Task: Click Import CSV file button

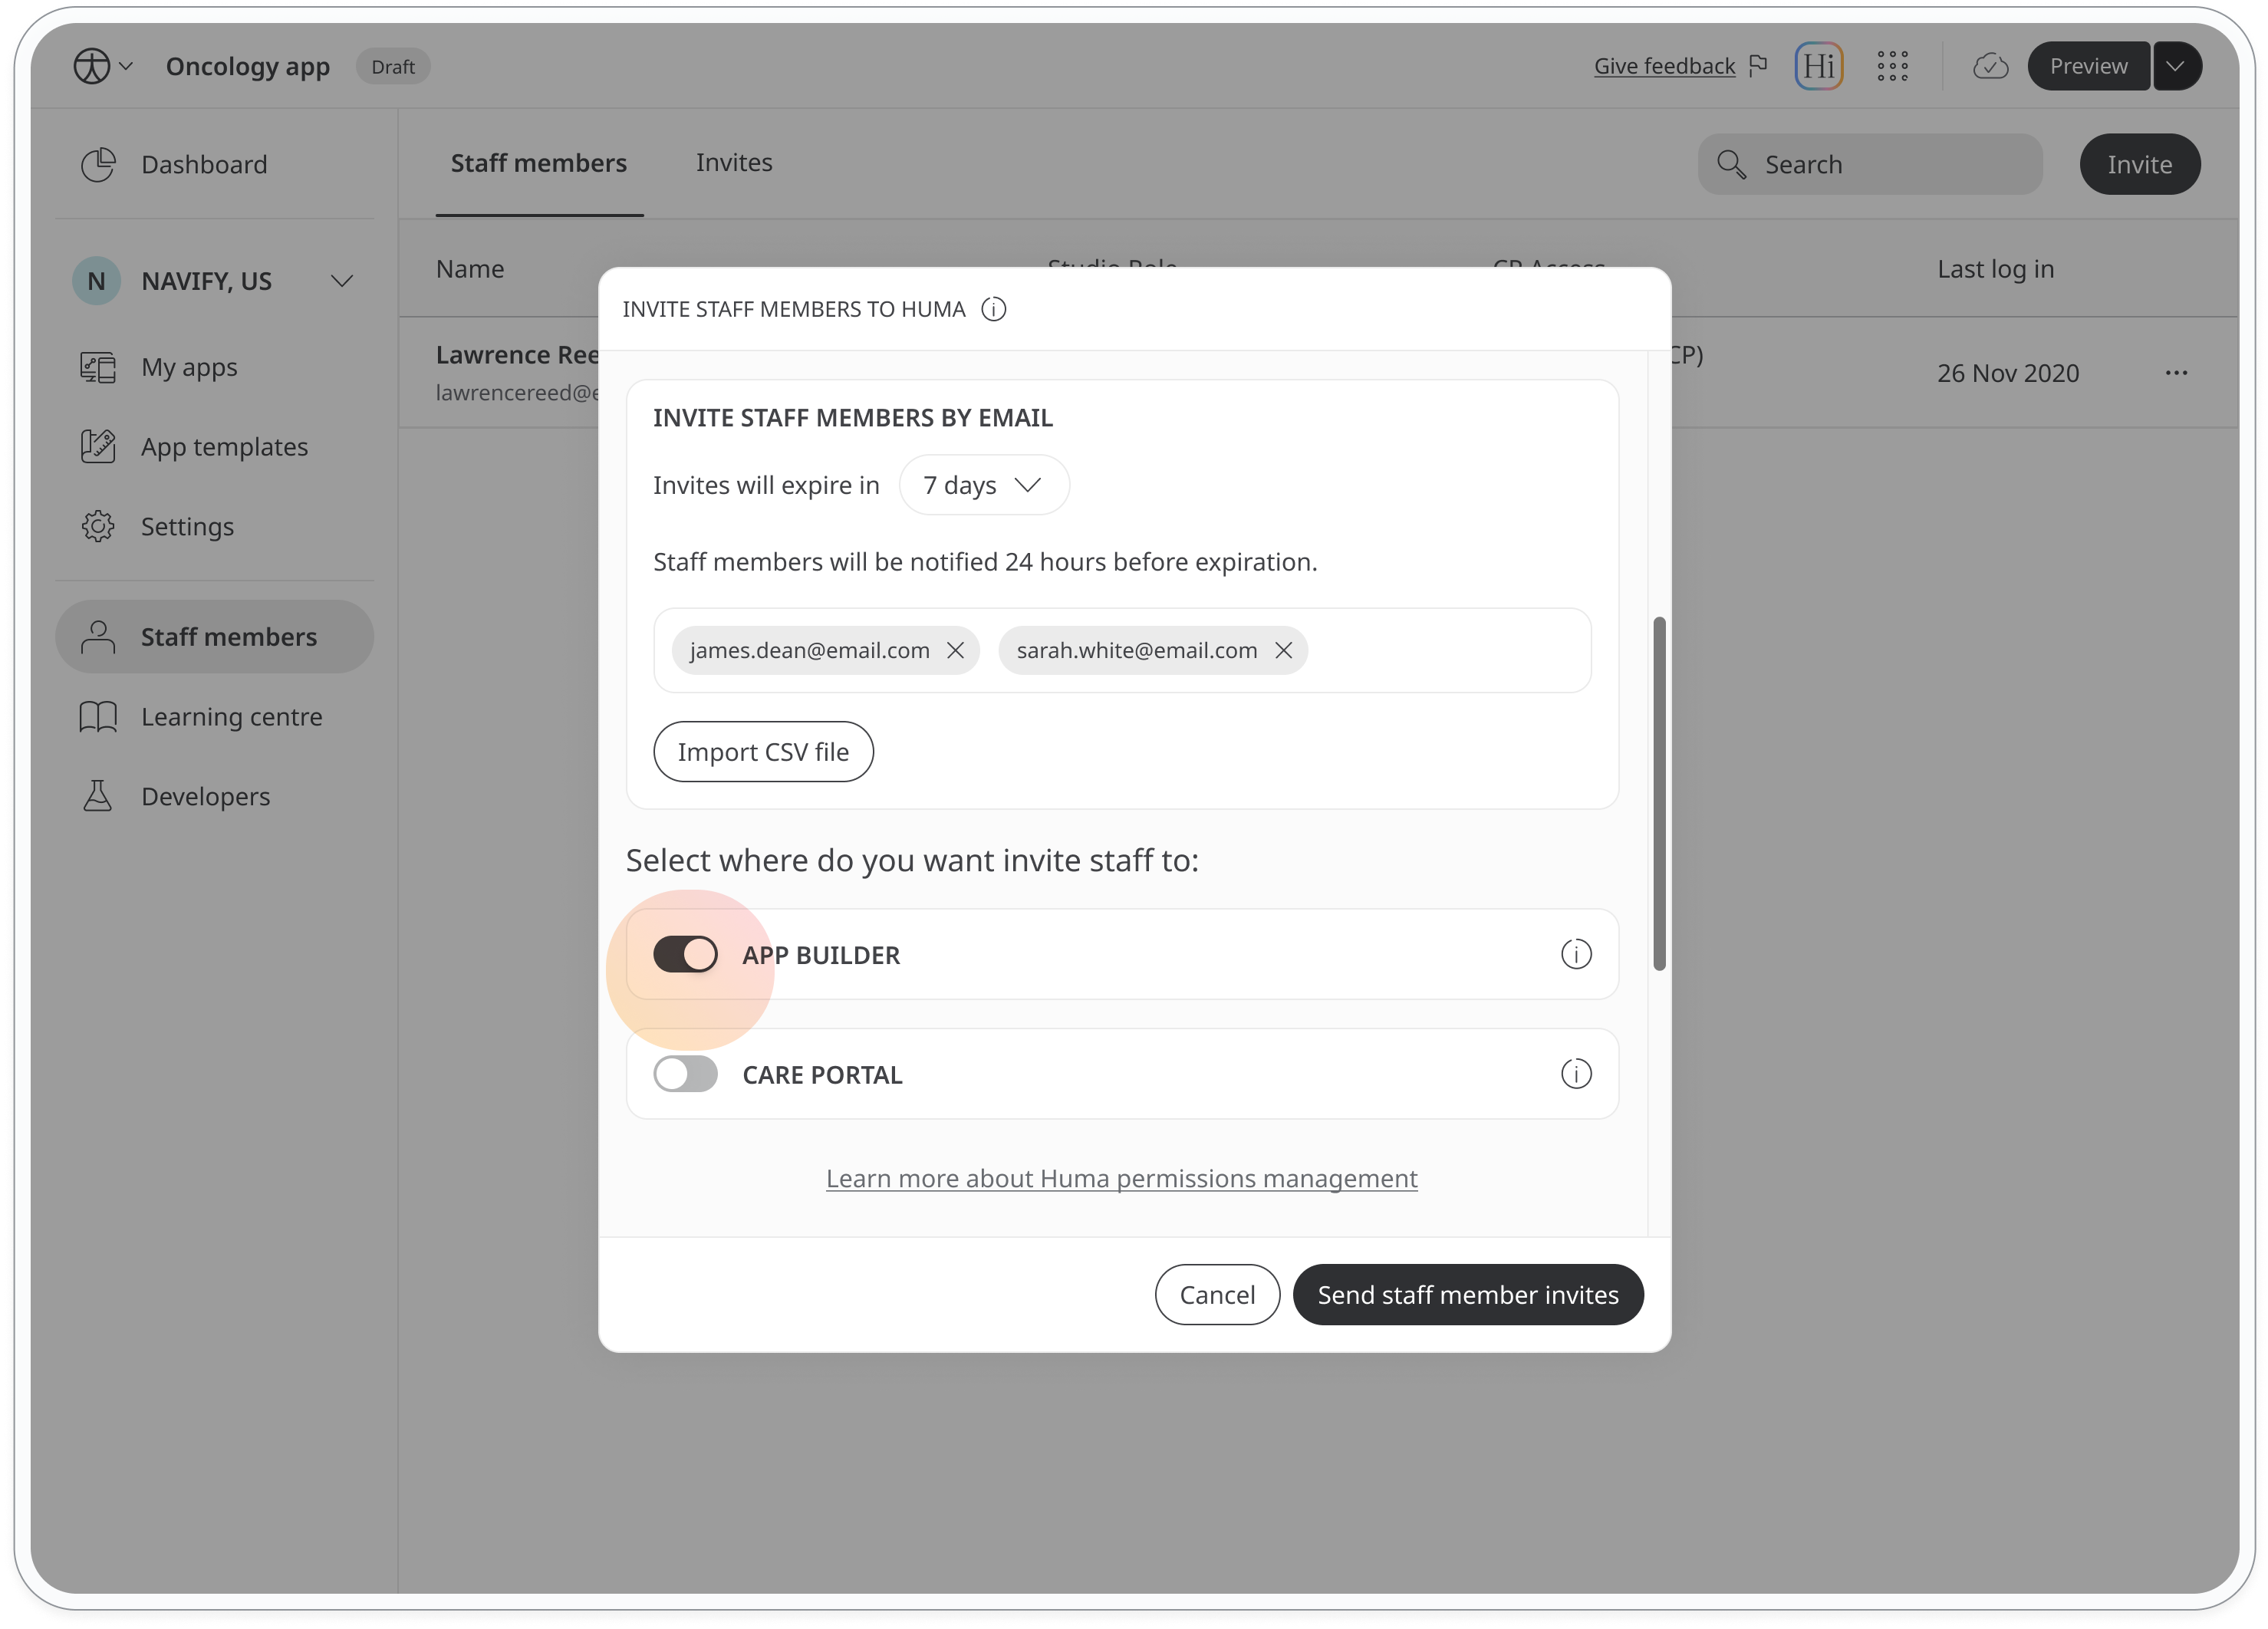Action: pos(764,752)
